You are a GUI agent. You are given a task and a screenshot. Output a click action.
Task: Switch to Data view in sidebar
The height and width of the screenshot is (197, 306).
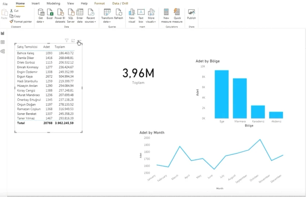pos(3,42)
